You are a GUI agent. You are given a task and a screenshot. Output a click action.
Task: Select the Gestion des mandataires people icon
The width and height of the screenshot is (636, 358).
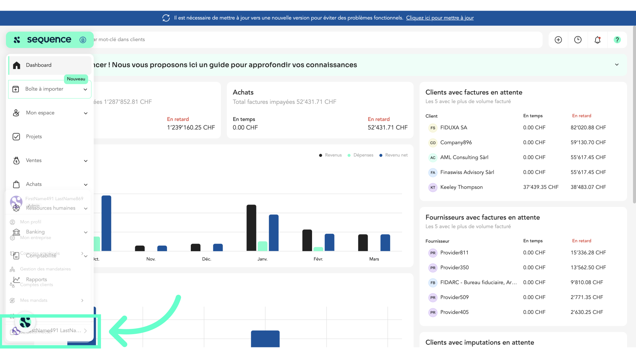click(12, 269)
